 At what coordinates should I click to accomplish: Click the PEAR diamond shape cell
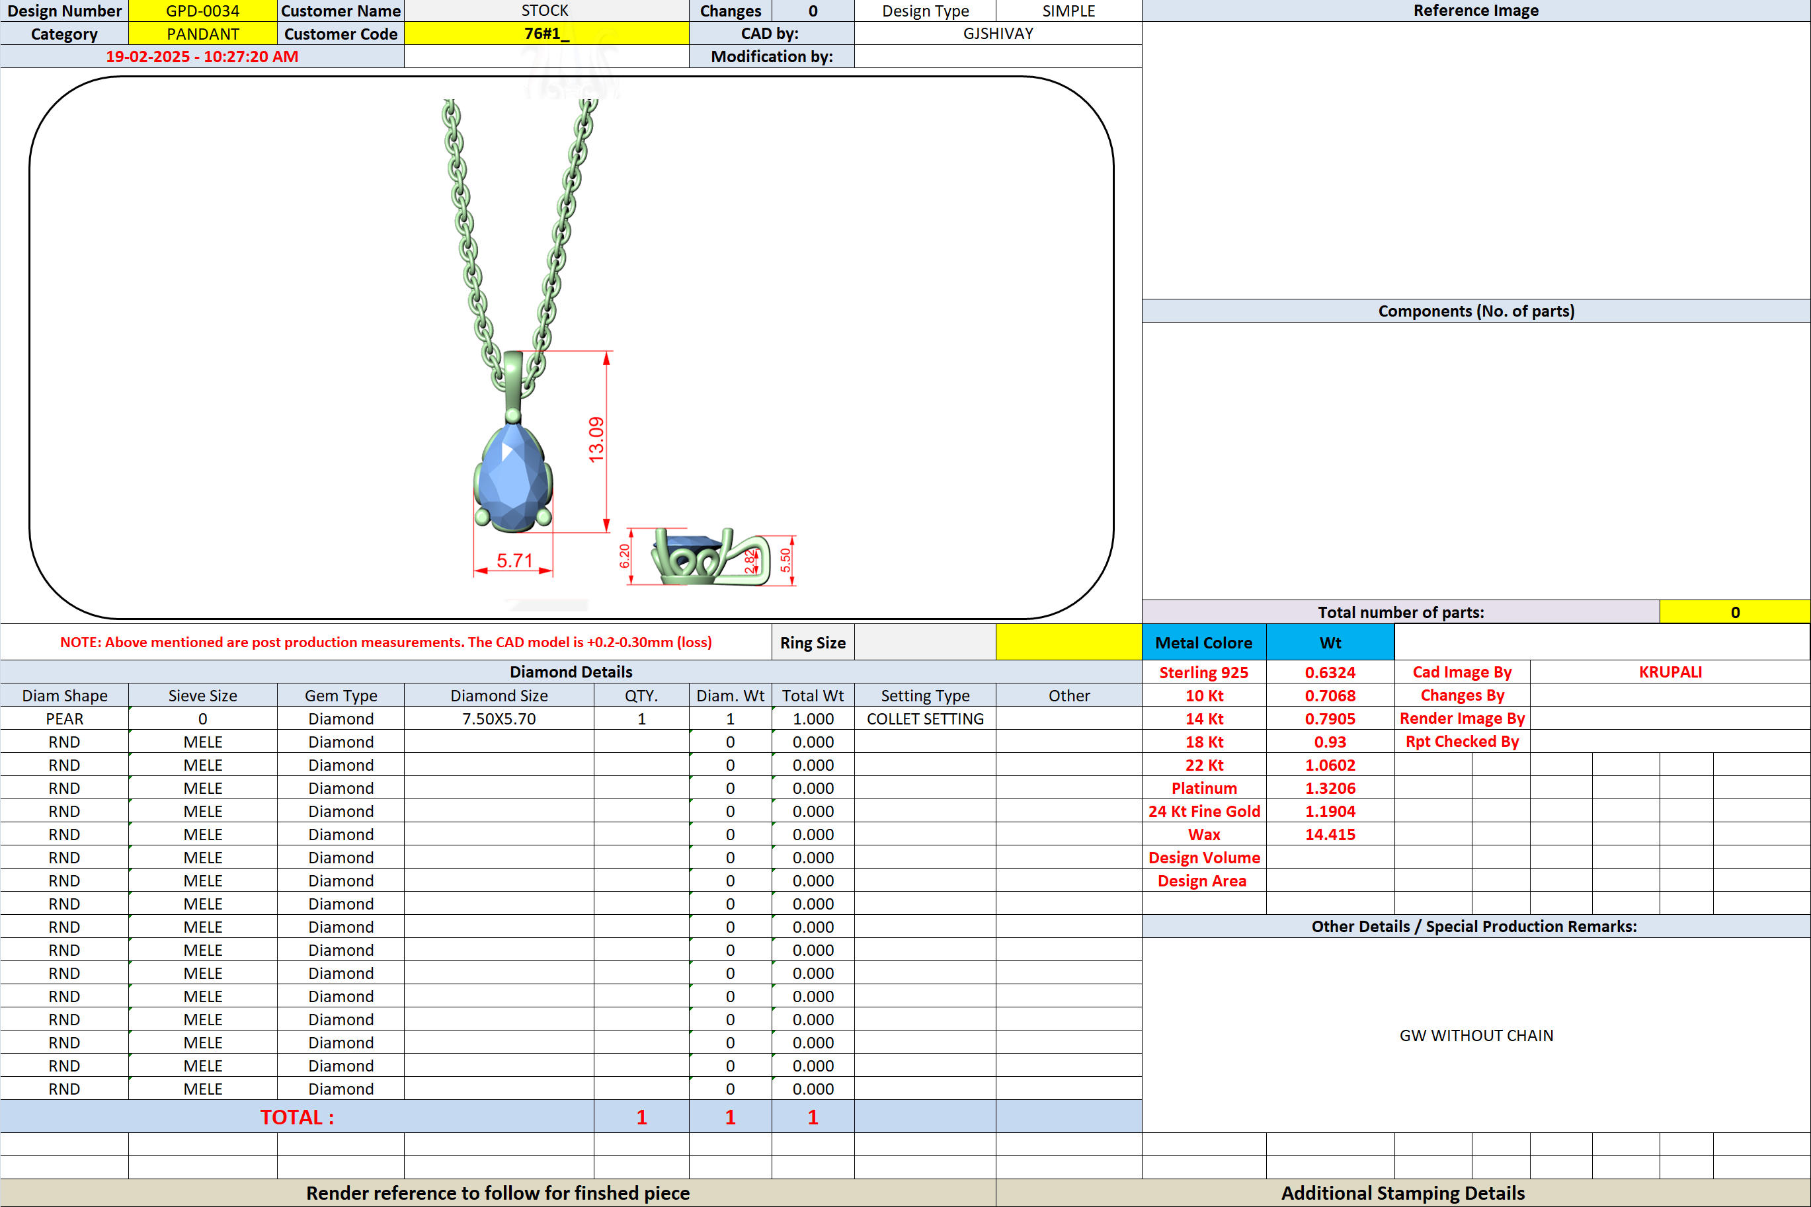point(65,719)
